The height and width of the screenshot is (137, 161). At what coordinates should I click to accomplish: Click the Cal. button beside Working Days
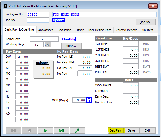48,45
